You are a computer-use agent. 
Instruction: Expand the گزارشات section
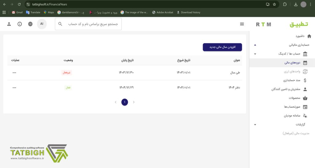pyautogui.click(x=255, y=125)
